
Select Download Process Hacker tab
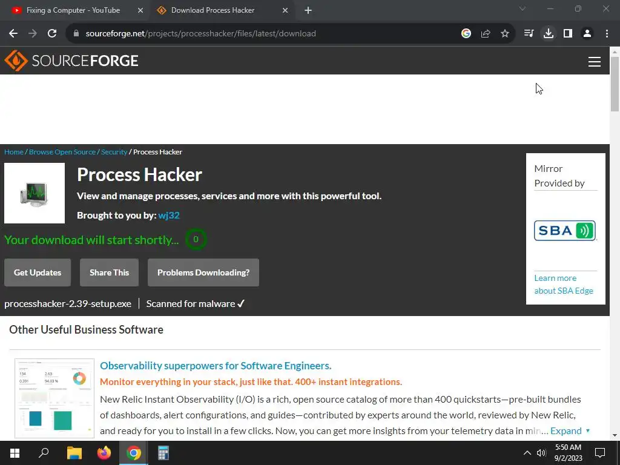[213, 10]
